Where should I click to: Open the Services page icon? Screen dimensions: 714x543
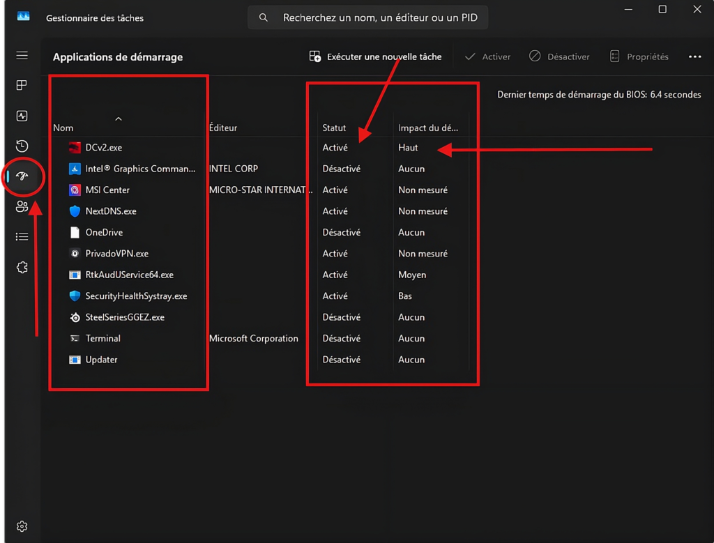click(x=22, y=267)
